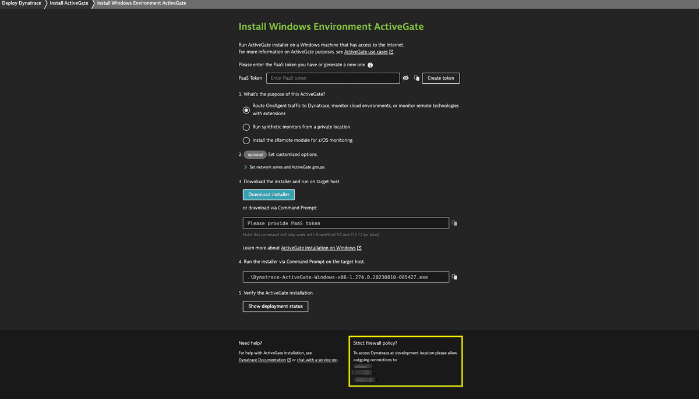Open Deploy Dynatrace breadcrumb item

pyautogui.click(x=20, y=3)
